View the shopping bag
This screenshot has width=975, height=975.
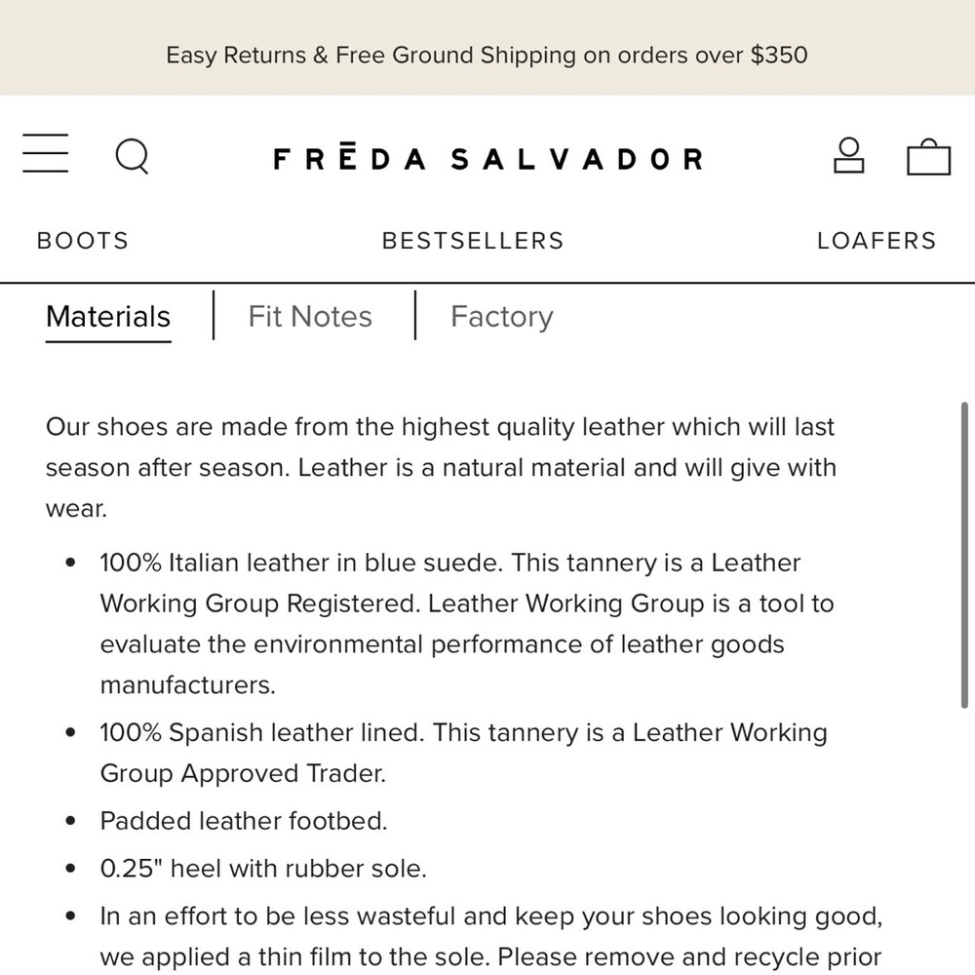point(928,157)
